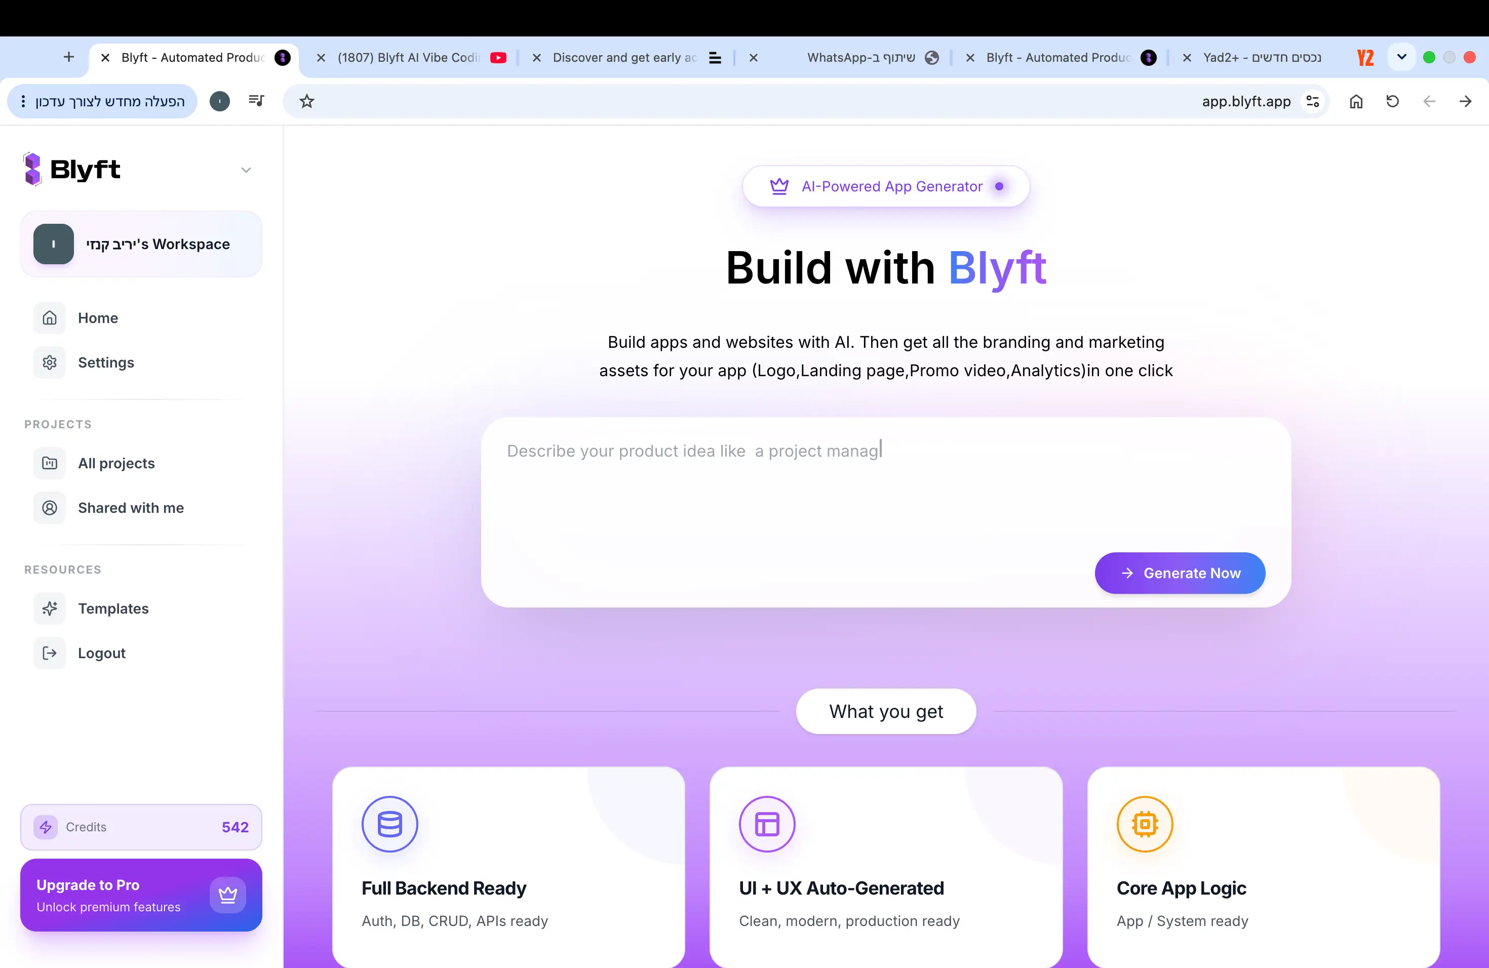
Task: Open the Workspace switcher card
Action: click(141, 244)
